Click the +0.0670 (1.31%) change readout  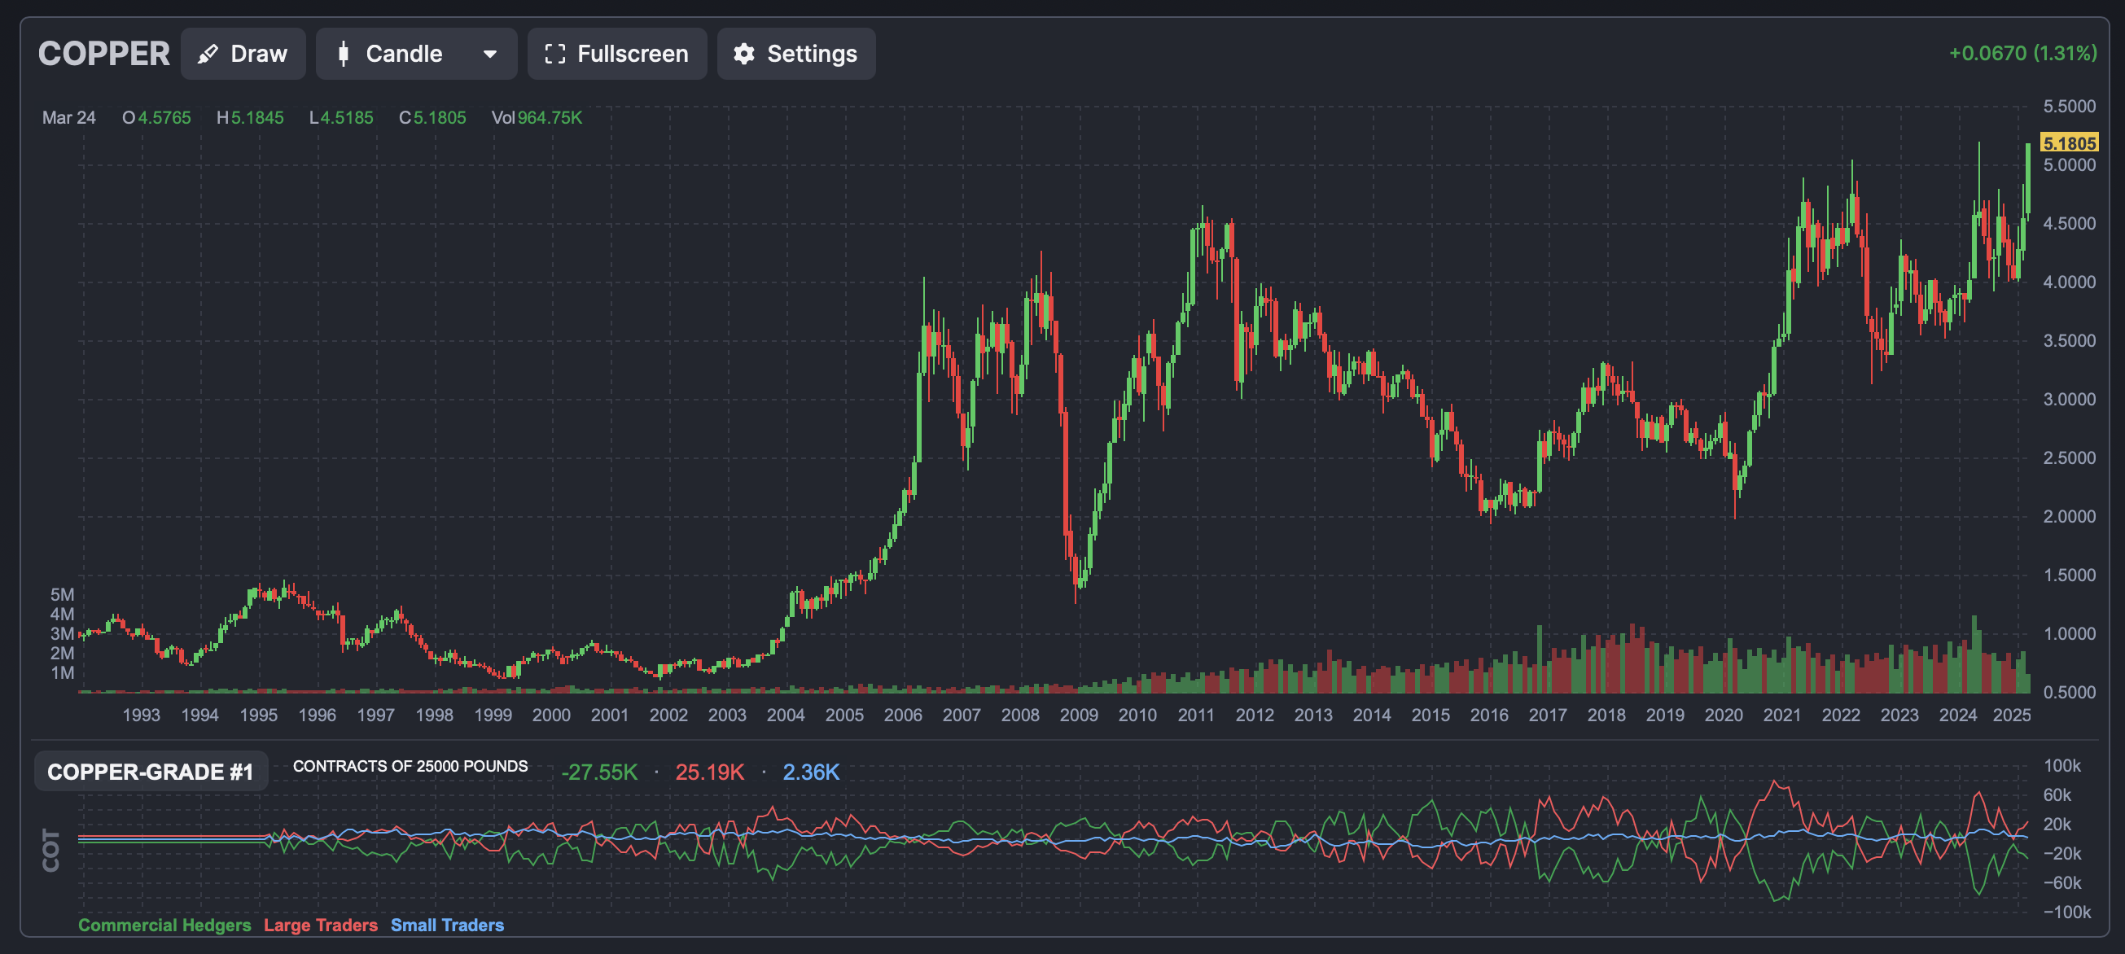[2022, 54]
